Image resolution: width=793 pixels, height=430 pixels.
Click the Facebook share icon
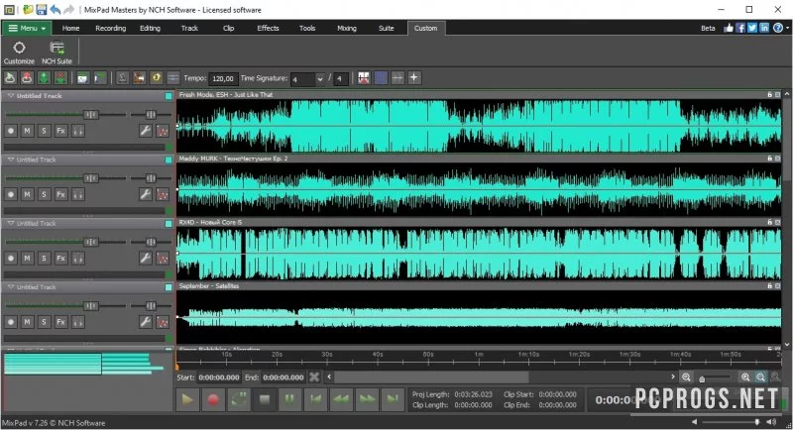tap(740, 28)
